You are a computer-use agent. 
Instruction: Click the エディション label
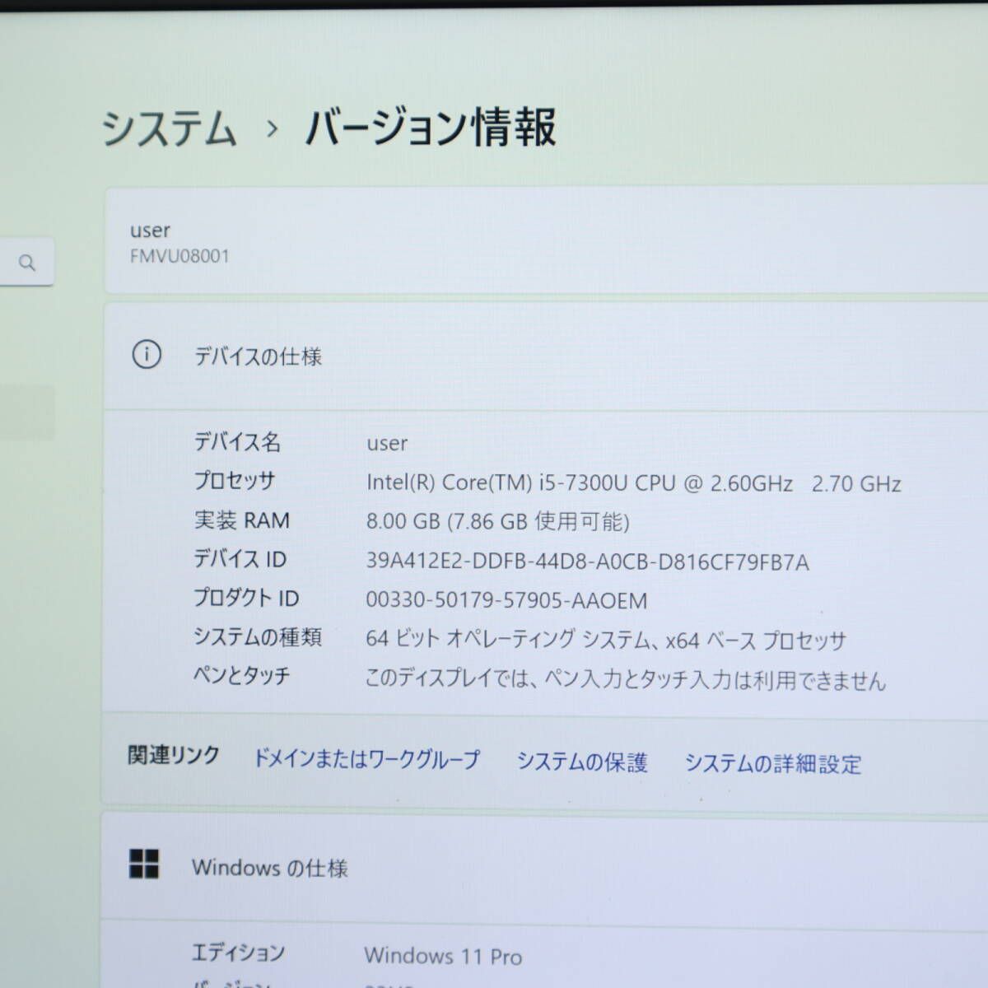[x=238, y=953]
